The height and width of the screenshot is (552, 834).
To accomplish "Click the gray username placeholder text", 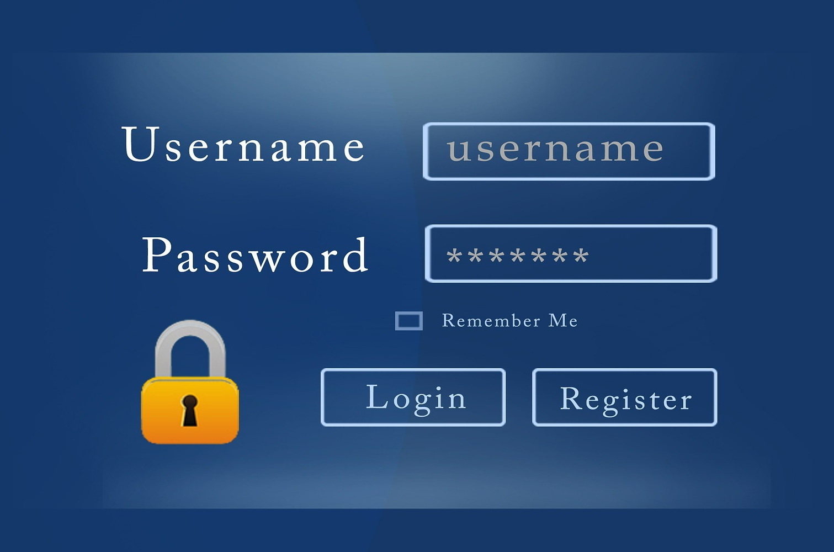I will point(555,148).
